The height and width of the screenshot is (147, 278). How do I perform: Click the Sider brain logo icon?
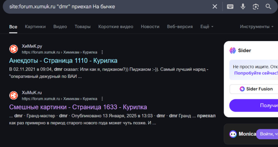click(233, 51)
